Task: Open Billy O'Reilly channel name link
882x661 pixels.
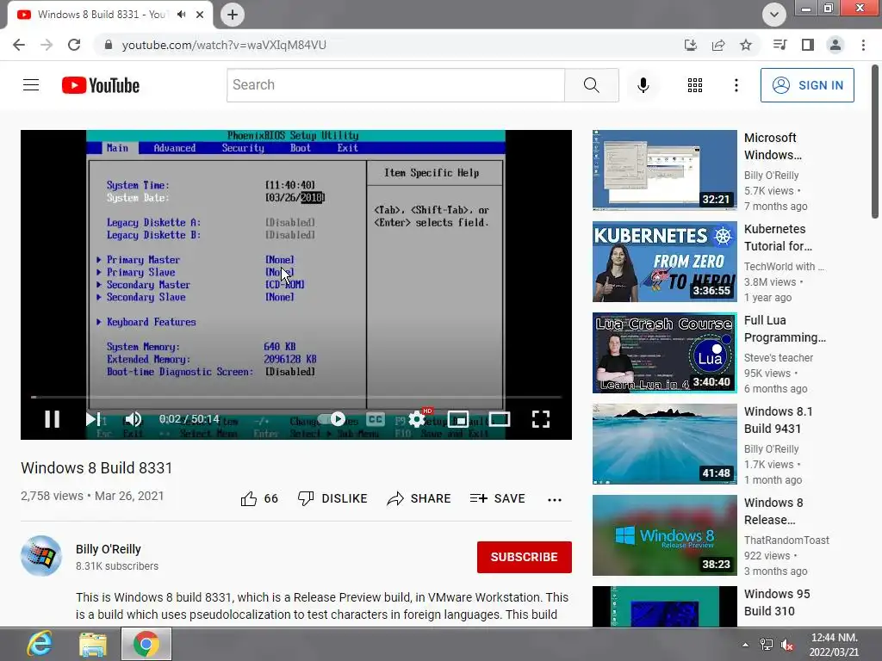Action: coord(109,549)
